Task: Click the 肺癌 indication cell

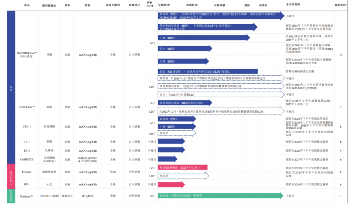Action: pyautogui.click(x=49, y=107)
